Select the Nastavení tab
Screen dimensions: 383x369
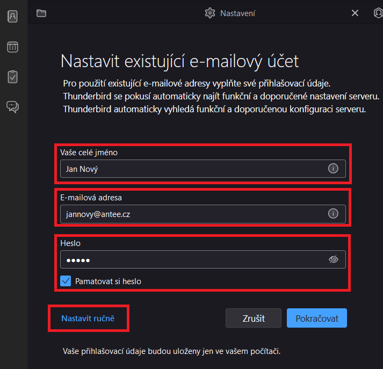pyautogui.click(x=237, y=13)
